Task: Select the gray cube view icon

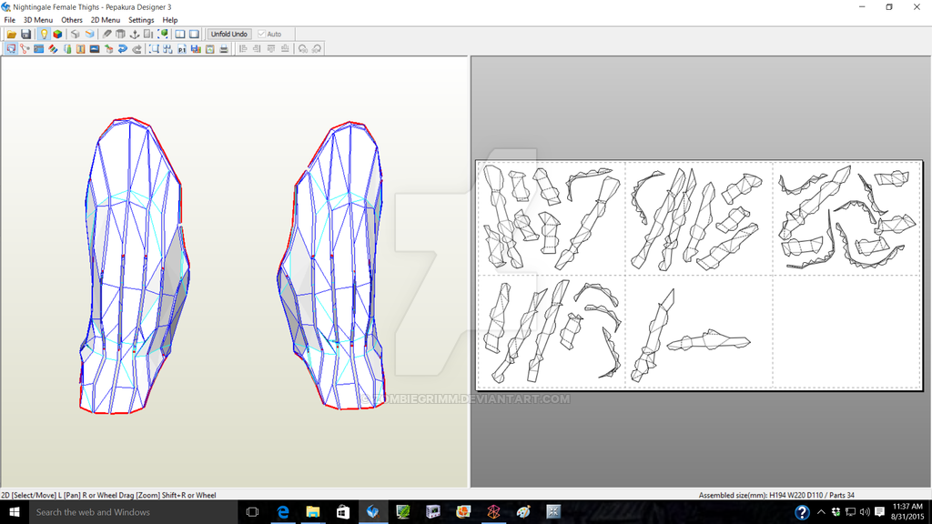Action: coord(75,35)
